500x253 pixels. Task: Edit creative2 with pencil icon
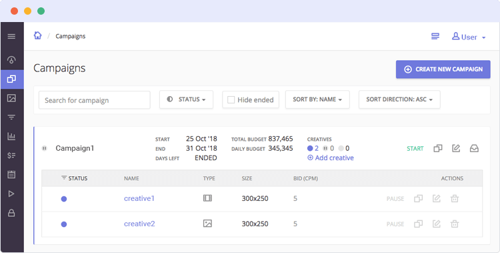click(436, 224)
